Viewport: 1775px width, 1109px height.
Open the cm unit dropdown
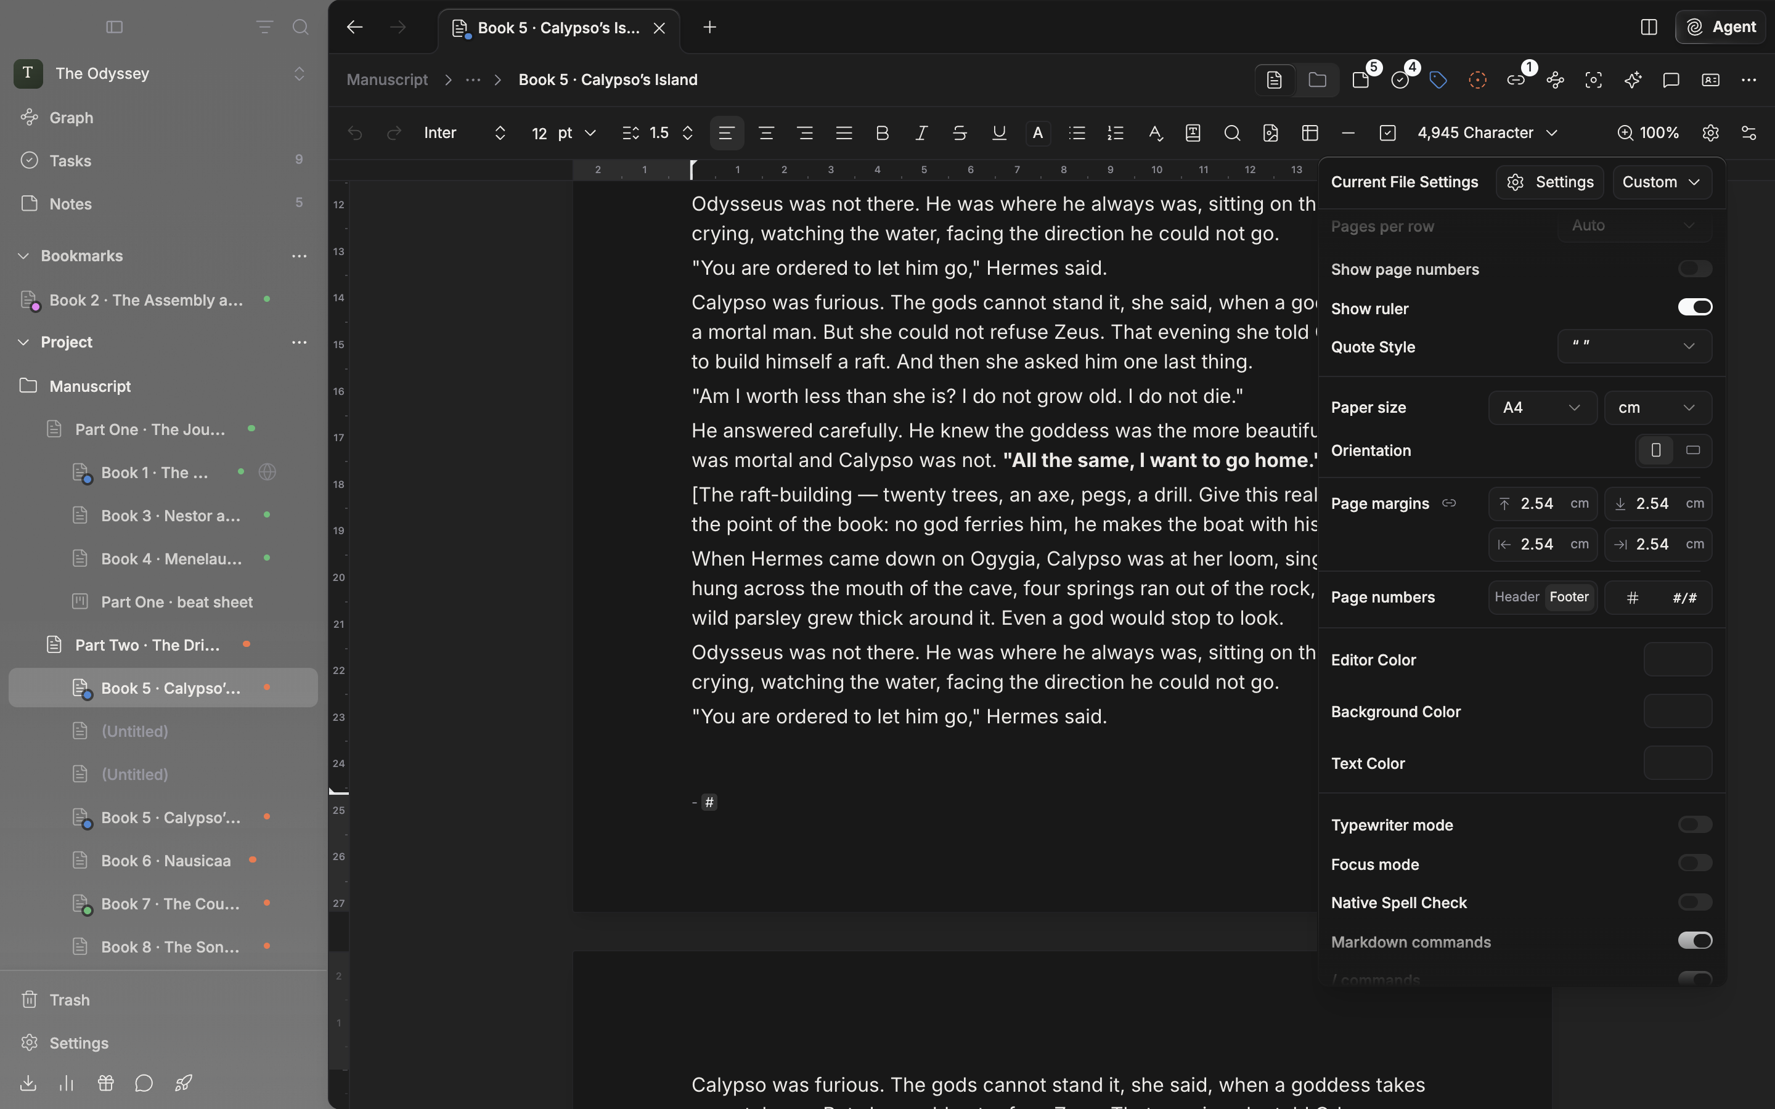coord(1658,408)
